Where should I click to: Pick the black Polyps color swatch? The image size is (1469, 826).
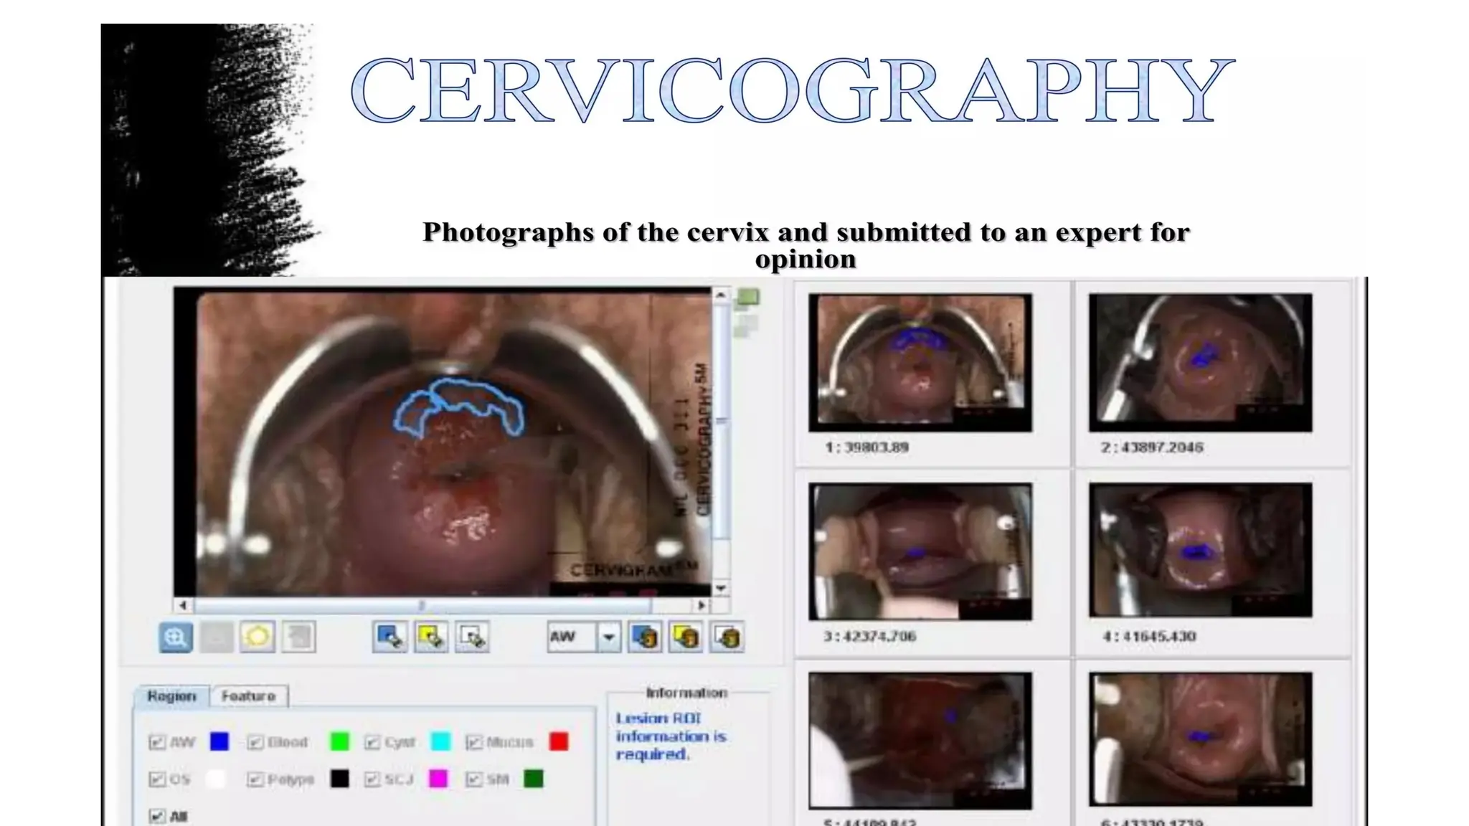339,779
